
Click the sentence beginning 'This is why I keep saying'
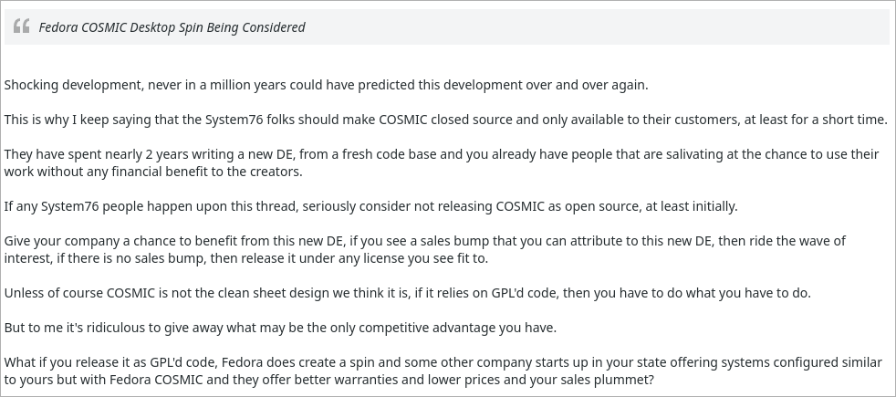tap(445, 120)
